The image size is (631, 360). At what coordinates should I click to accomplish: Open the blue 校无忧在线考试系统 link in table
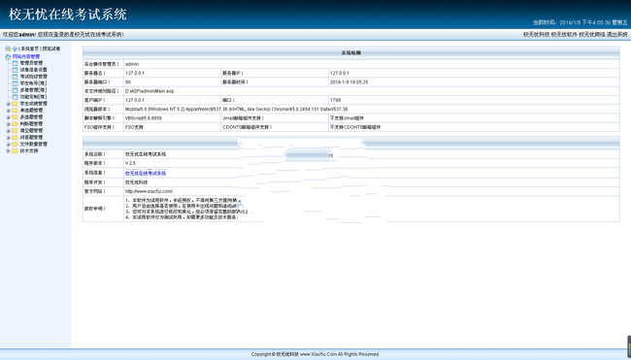[146, 174]
